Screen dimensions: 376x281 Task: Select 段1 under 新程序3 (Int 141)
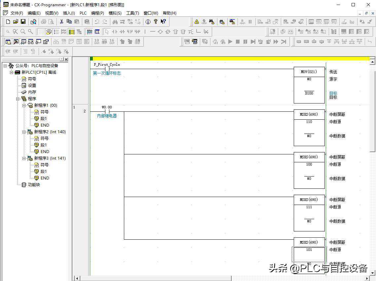point(43,172)
